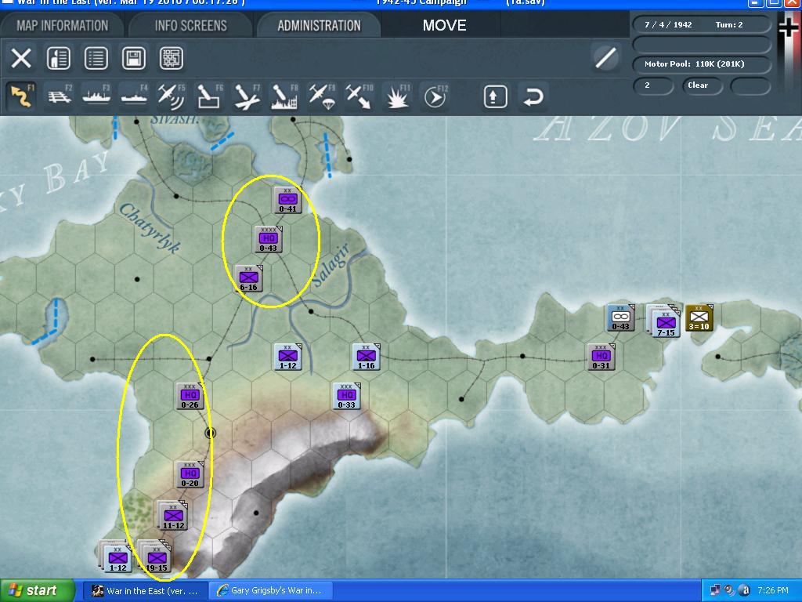This screenshot has height=602, width=802.
Task: Click the taskbar clock showing 7:26 PM
Action: [x=773, y=591]
